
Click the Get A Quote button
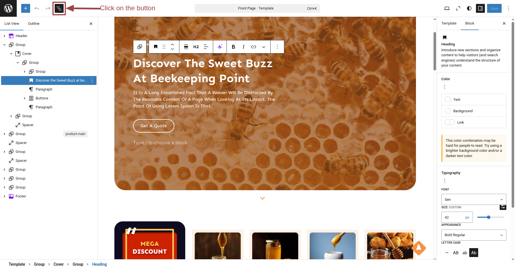[x=154, y=126]
